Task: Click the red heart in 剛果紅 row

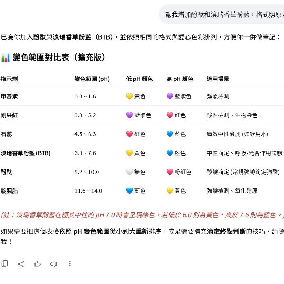Action: [x=170, y=115]
